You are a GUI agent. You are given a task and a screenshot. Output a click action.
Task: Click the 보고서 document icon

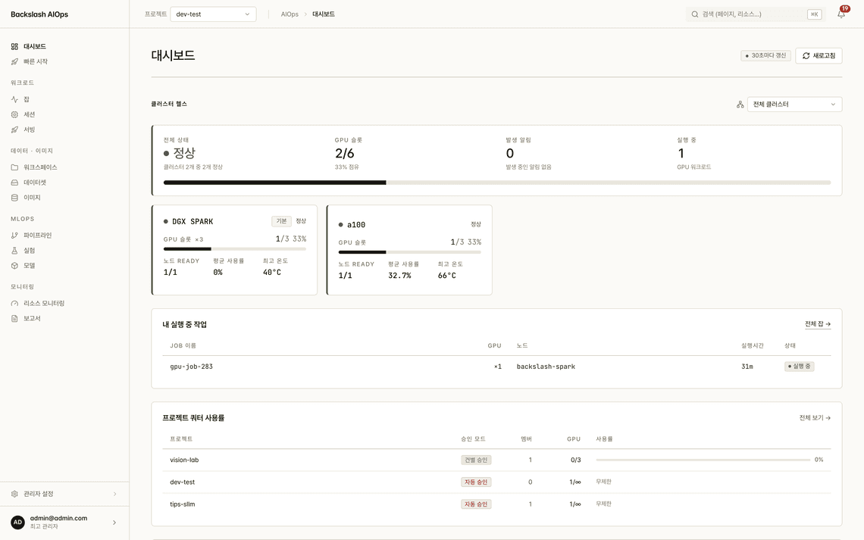click(14, 319)
